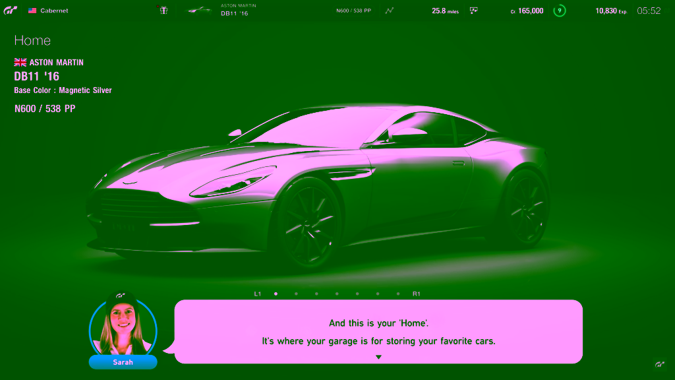Click the Sarah name label
The image size is (675, 380).
(123, 362)
